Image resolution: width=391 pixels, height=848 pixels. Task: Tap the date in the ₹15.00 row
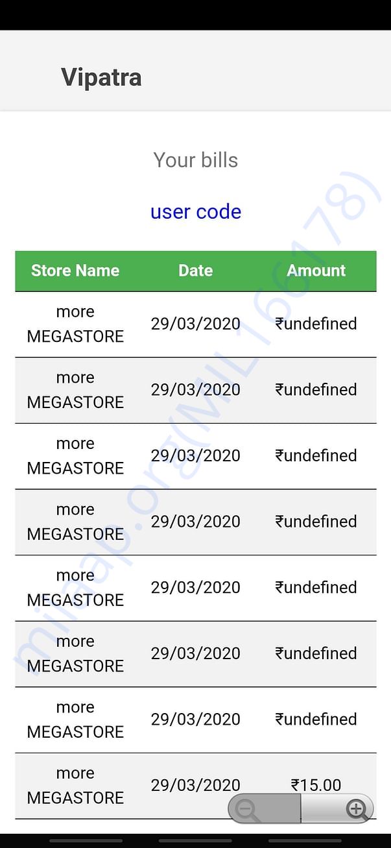click(x=196, y=785)
